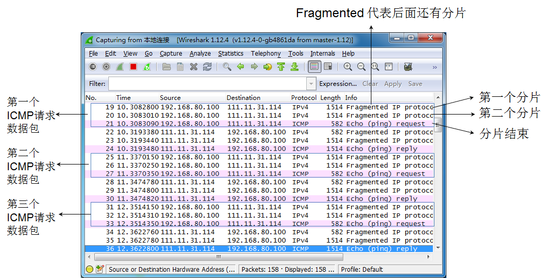Image resolution: width=549 pixels, height=278 pixels.
Task: Click expert info yellow circle in status bar
Action: pos(90,269)
